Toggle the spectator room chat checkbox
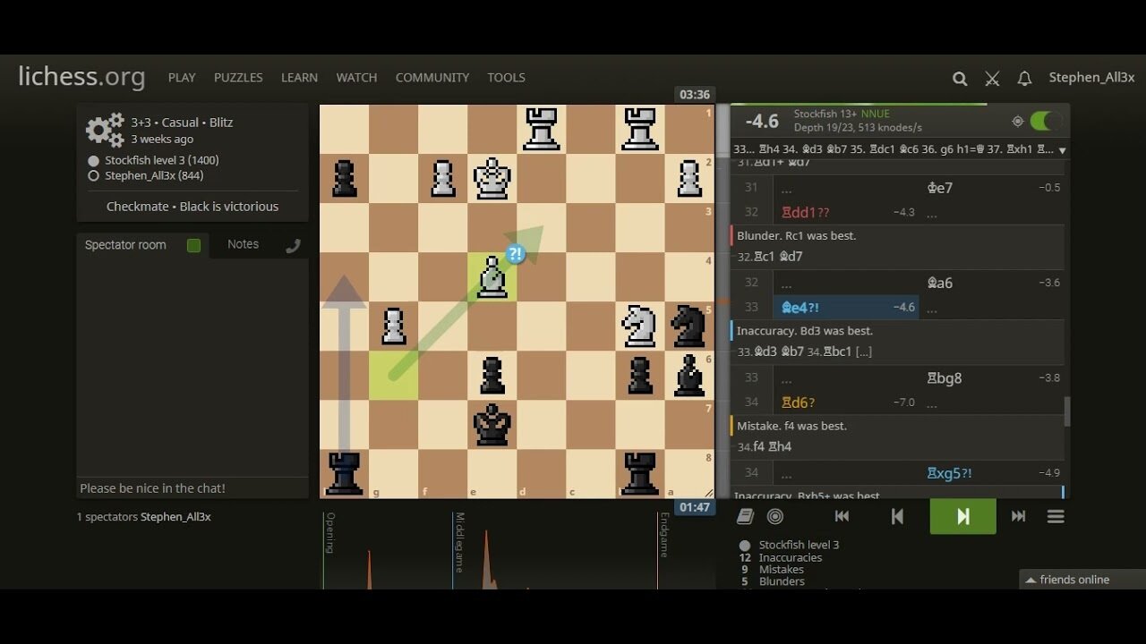Image resolution: width=1146 pixels, height=644 pixels. coord(193,245)
